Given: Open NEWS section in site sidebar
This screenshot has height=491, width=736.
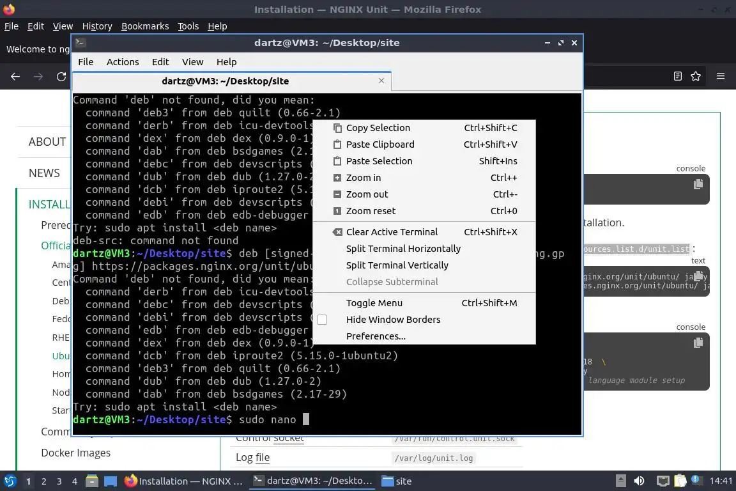Looking at the screenshot, I should click(x=44, y=173).
